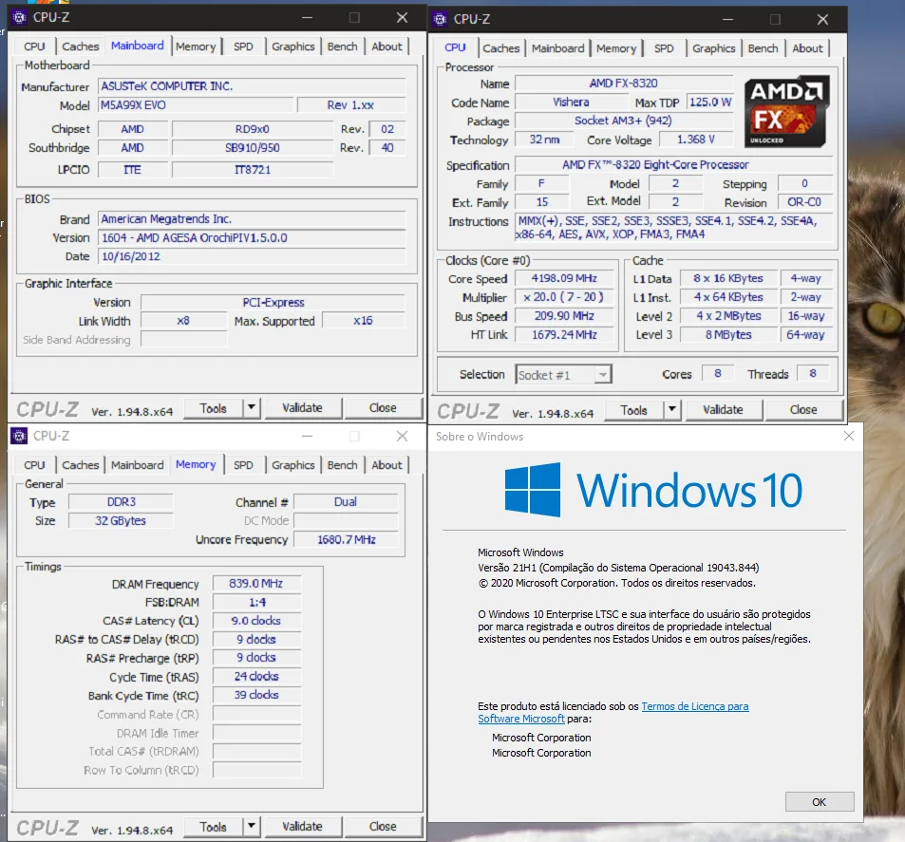
Task: Click CPU-Z app icon in Memory window title bar
Action: 19,436
